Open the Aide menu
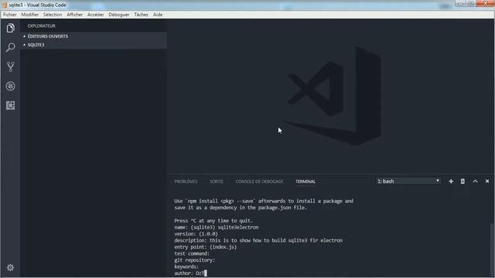Viewport: 495px width, 278px height. (158, 15)
